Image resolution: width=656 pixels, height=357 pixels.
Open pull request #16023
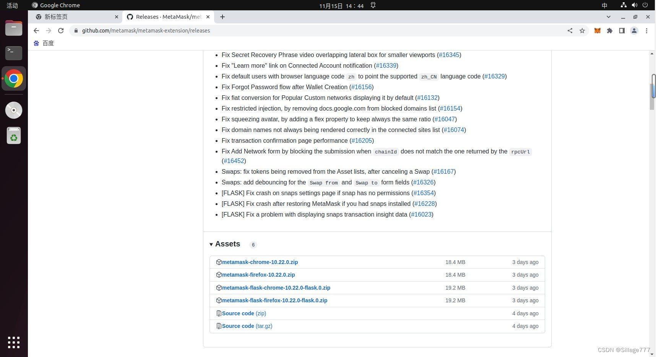click(421, 215)
